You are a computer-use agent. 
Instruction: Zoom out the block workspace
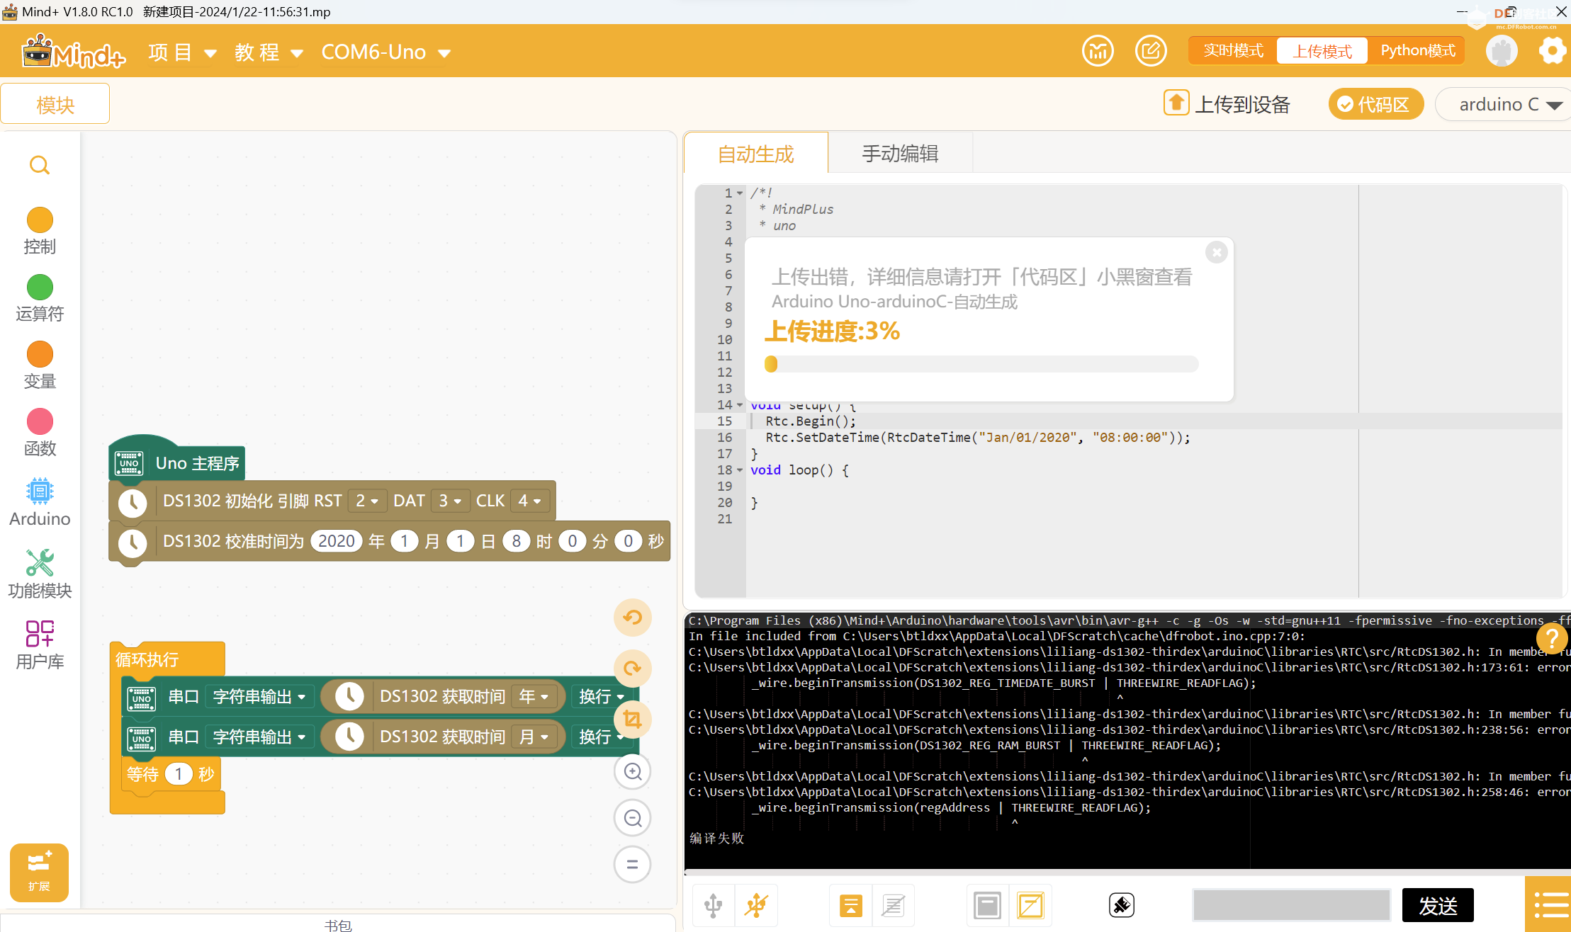point(632,818)
